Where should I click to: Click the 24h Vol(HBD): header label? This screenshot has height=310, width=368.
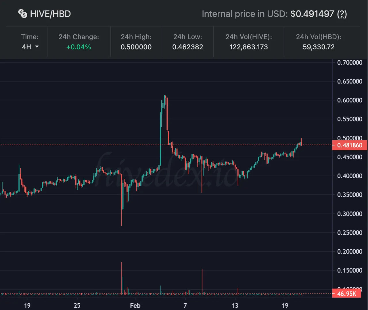click(x=319, y=37)
